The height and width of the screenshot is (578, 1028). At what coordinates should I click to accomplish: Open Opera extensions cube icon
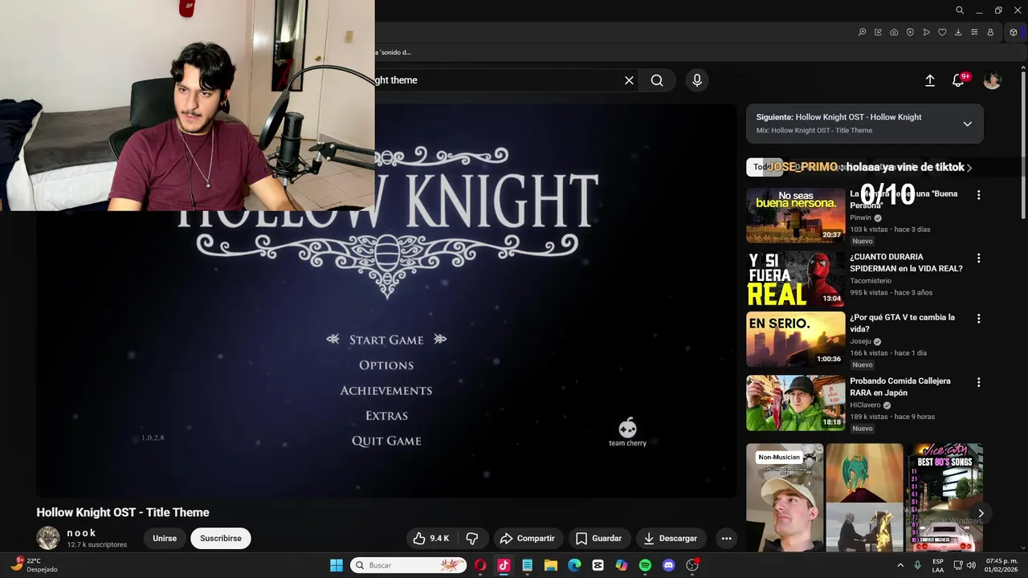tap(1014, 32)
